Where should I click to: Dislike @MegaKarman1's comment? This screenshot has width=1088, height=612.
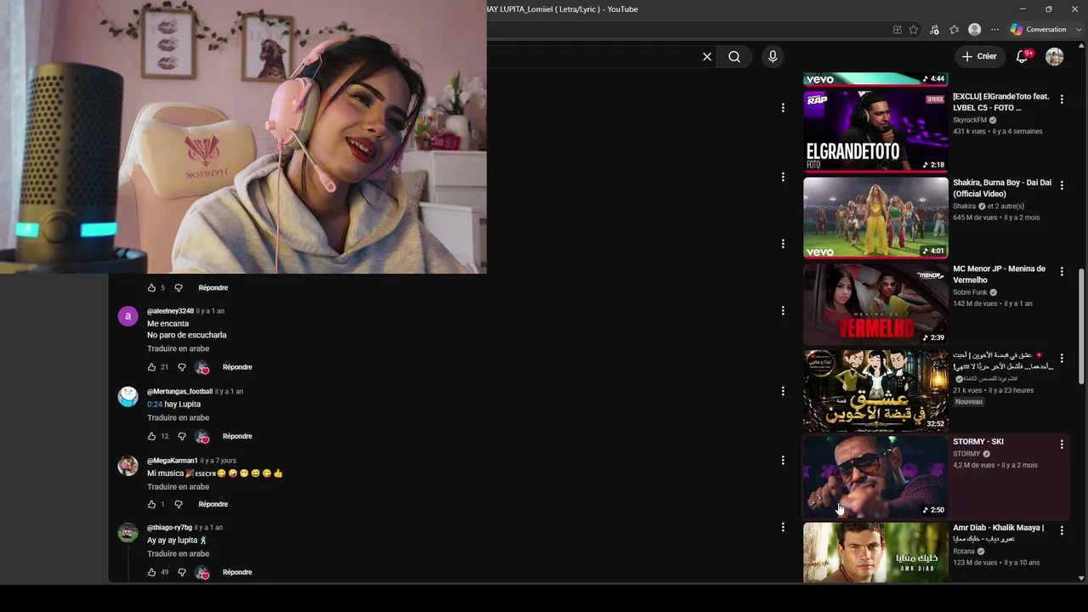click(x=178, y=504)
